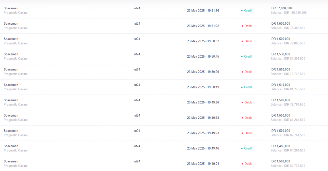The width and height of the screenshot is (328, 171).
Task: Click timestamp 23 May 2025 - 19:49:23
Action: click(203, 133)
